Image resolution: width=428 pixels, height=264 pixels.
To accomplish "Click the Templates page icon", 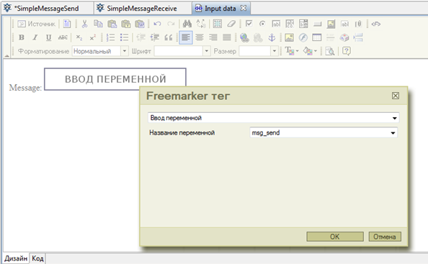I will [x=67, y=24].
